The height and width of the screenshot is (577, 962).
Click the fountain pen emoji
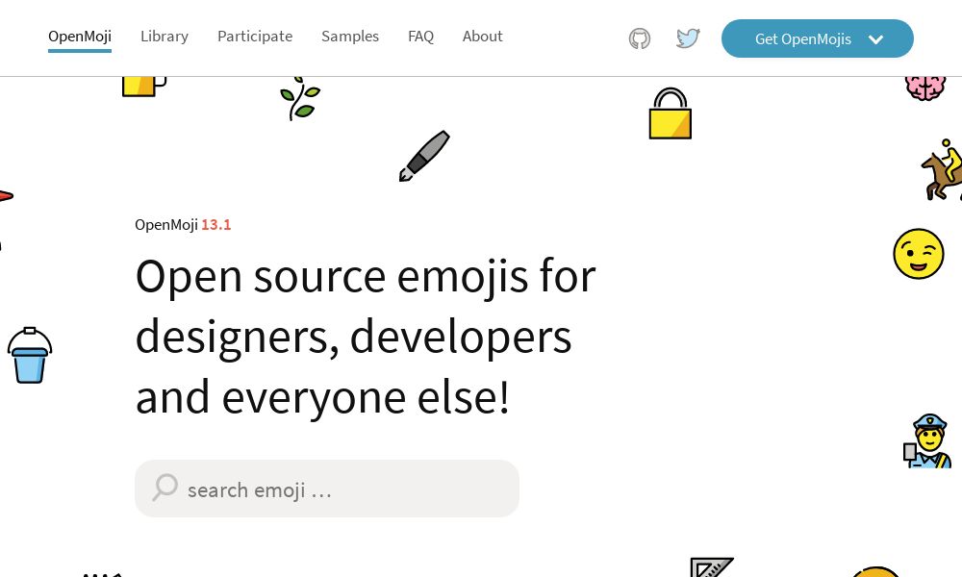[x=424, y=156]
